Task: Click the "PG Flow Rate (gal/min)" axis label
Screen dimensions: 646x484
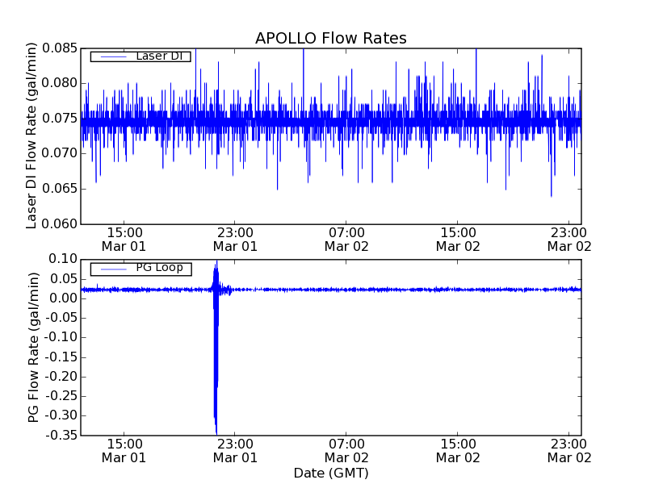Action: pyautogui.click(x=32, y=348)
